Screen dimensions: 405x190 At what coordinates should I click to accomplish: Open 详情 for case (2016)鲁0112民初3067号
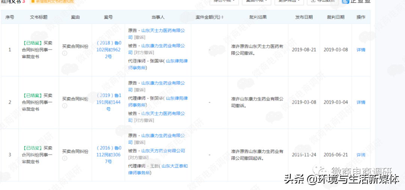[361, 155]
